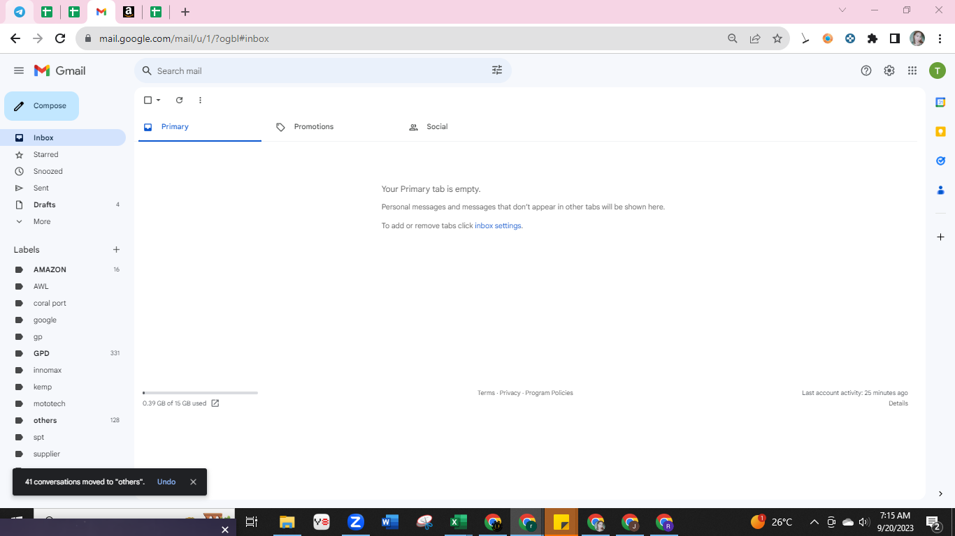
Task: Open Google Tasks side panel
Action: point(940,161)
